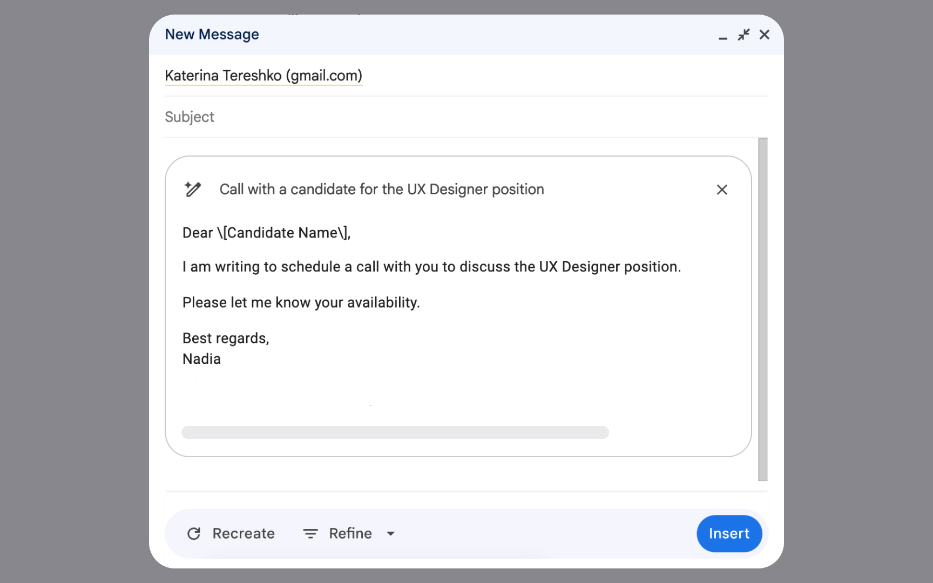
Task: Click the filter icon beside Refine
Action: [x=310, y=533]
